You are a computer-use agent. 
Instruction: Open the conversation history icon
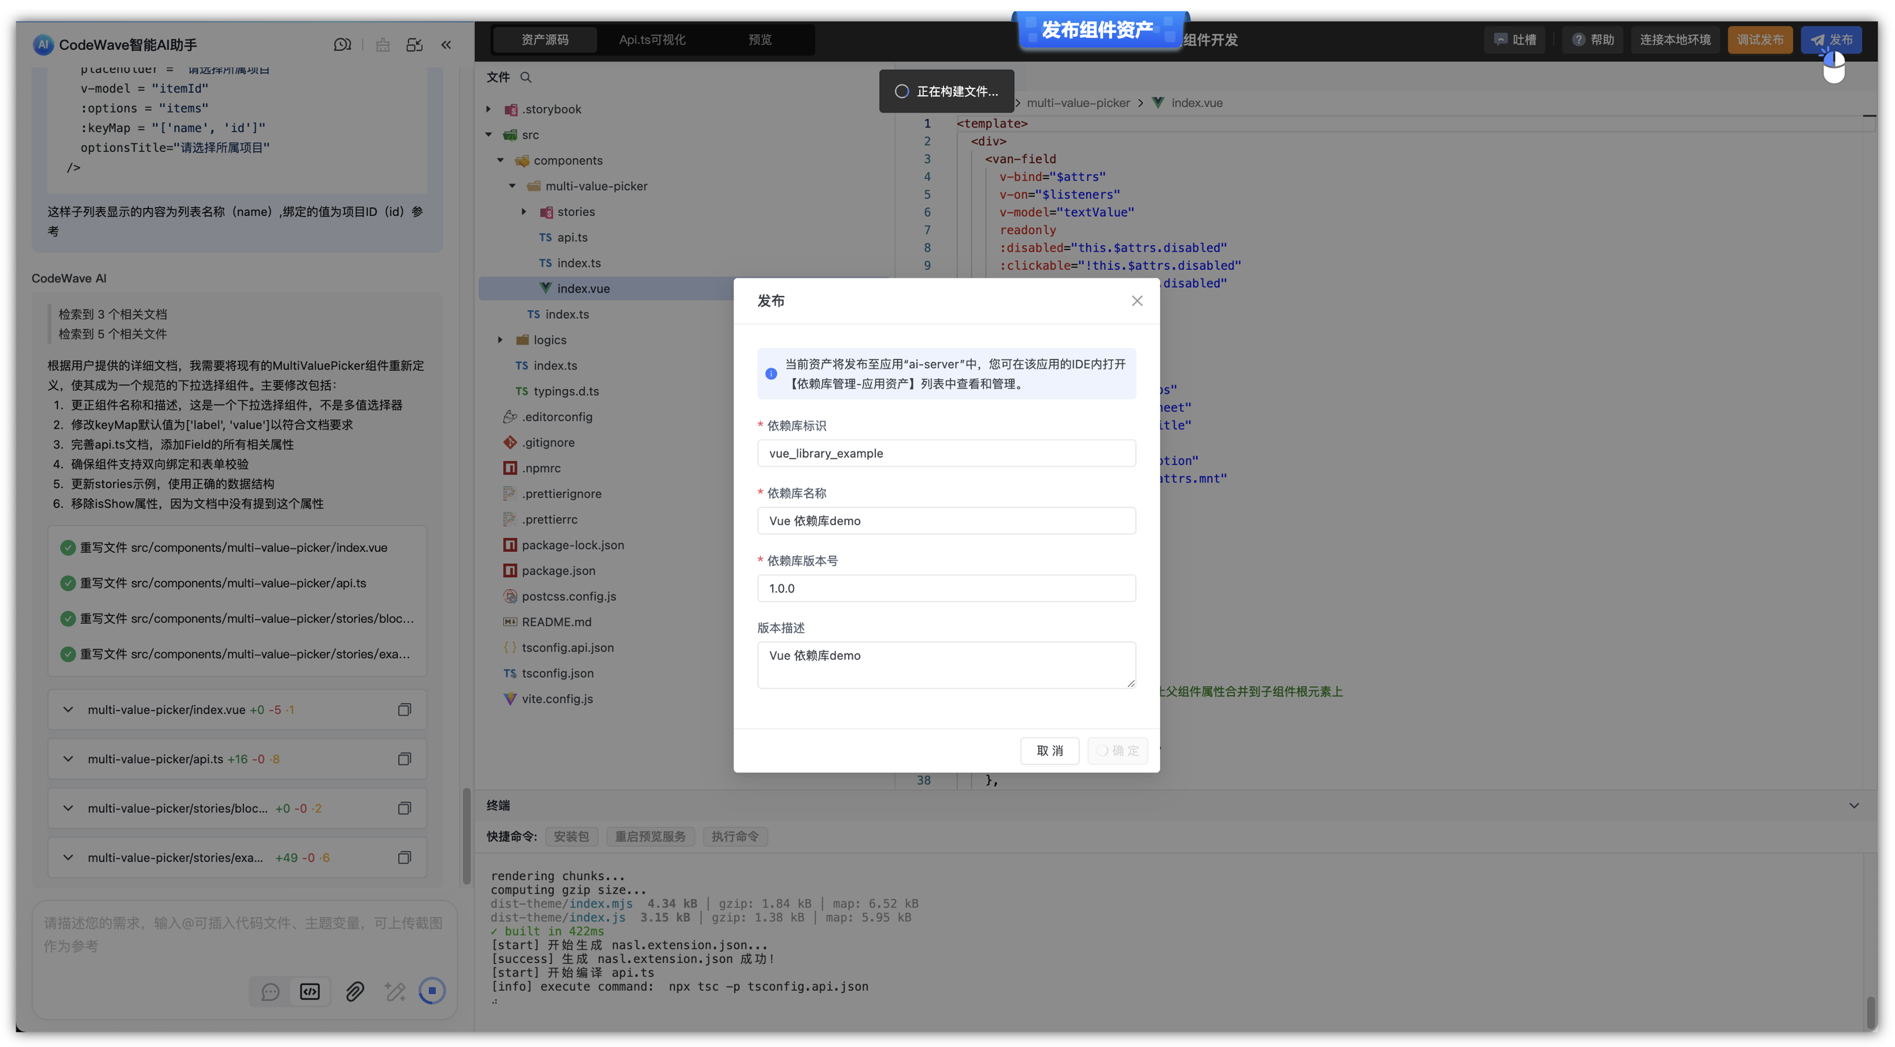[343, 44]
